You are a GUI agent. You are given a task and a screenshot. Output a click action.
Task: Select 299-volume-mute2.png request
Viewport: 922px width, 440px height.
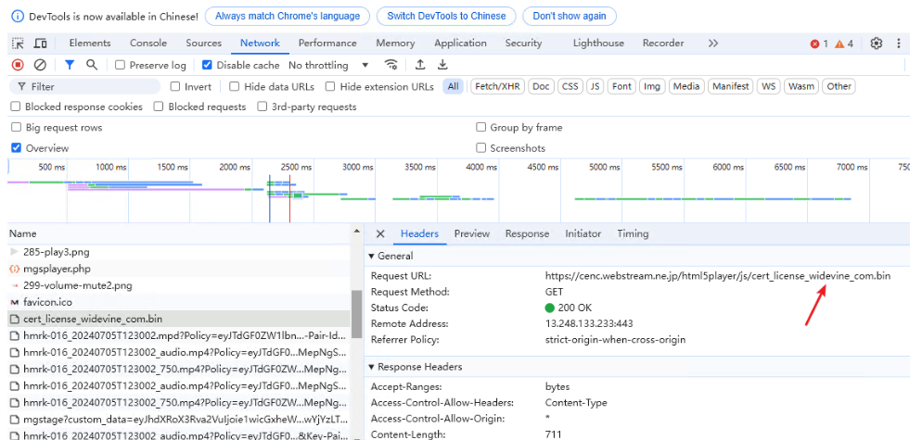click(180, 285)
